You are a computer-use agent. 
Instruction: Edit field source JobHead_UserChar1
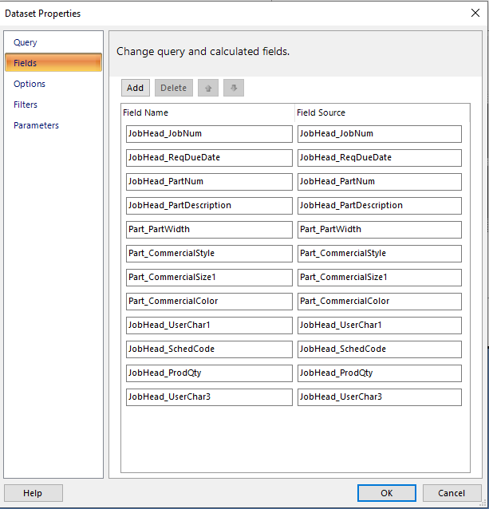380,326
